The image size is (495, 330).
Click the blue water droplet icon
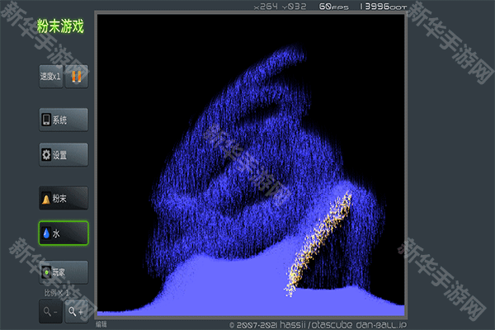pyautogui.click(x=46, y=233)
